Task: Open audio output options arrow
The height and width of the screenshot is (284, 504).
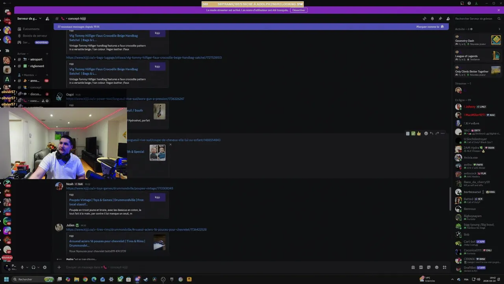Action: tap(39, 267)
